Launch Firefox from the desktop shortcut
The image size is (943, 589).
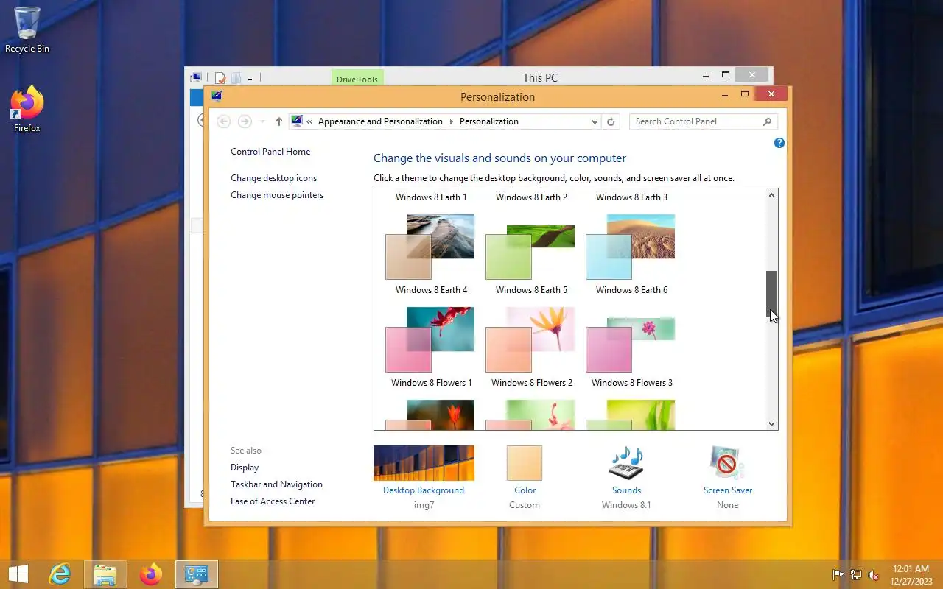(27, 110)
